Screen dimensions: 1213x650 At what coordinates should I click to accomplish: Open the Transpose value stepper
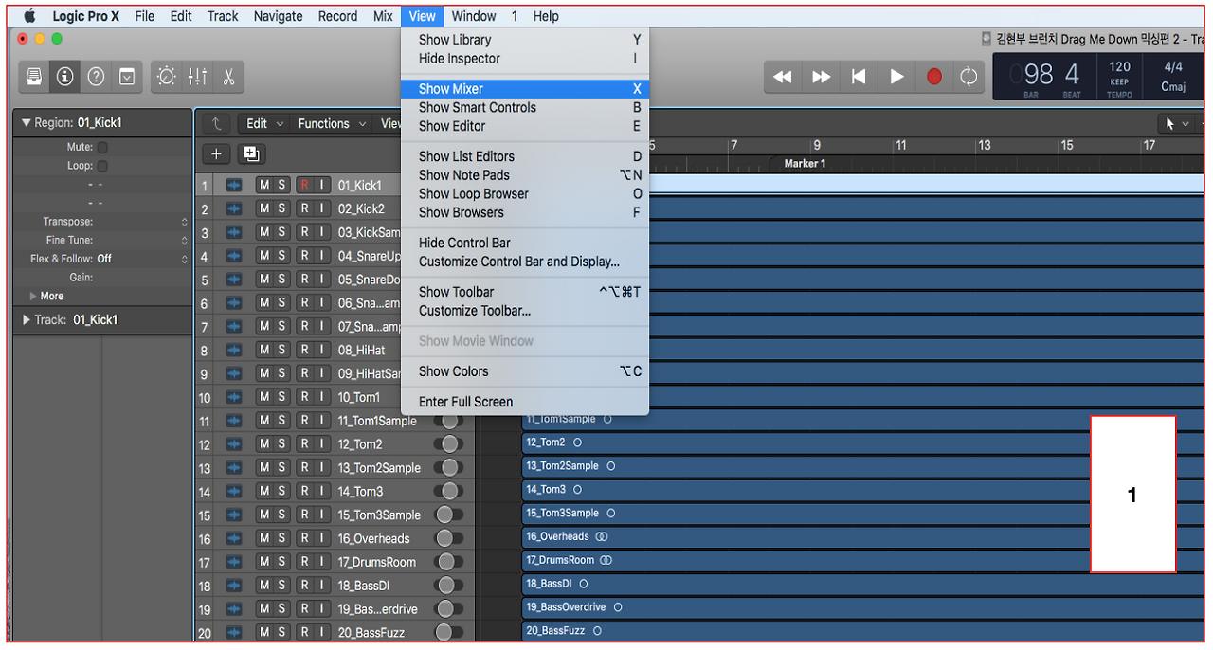coord(185,222)
